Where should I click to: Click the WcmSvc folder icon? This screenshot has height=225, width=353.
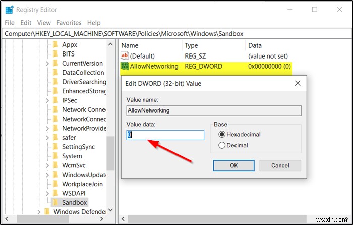(55, 165)
